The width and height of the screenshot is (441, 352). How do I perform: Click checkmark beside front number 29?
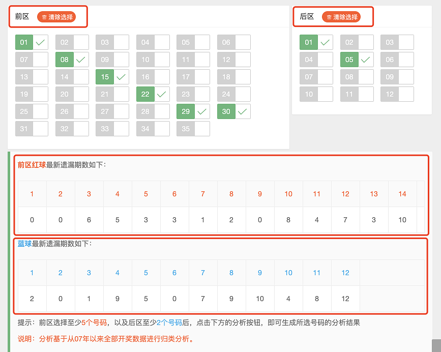tap(202, 111)
